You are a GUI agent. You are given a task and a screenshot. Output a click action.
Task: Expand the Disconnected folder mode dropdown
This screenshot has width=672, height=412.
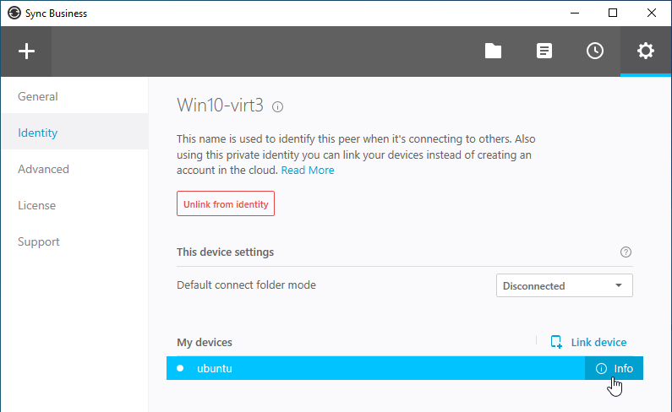tap(565, 285)
